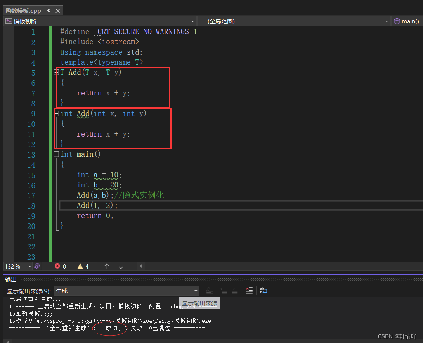
Task: Click the go to previous message icon
Action: 224,291
